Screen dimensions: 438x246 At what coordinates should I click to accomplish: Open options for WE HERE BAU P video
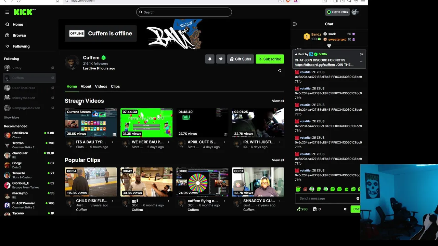point(168,142)
